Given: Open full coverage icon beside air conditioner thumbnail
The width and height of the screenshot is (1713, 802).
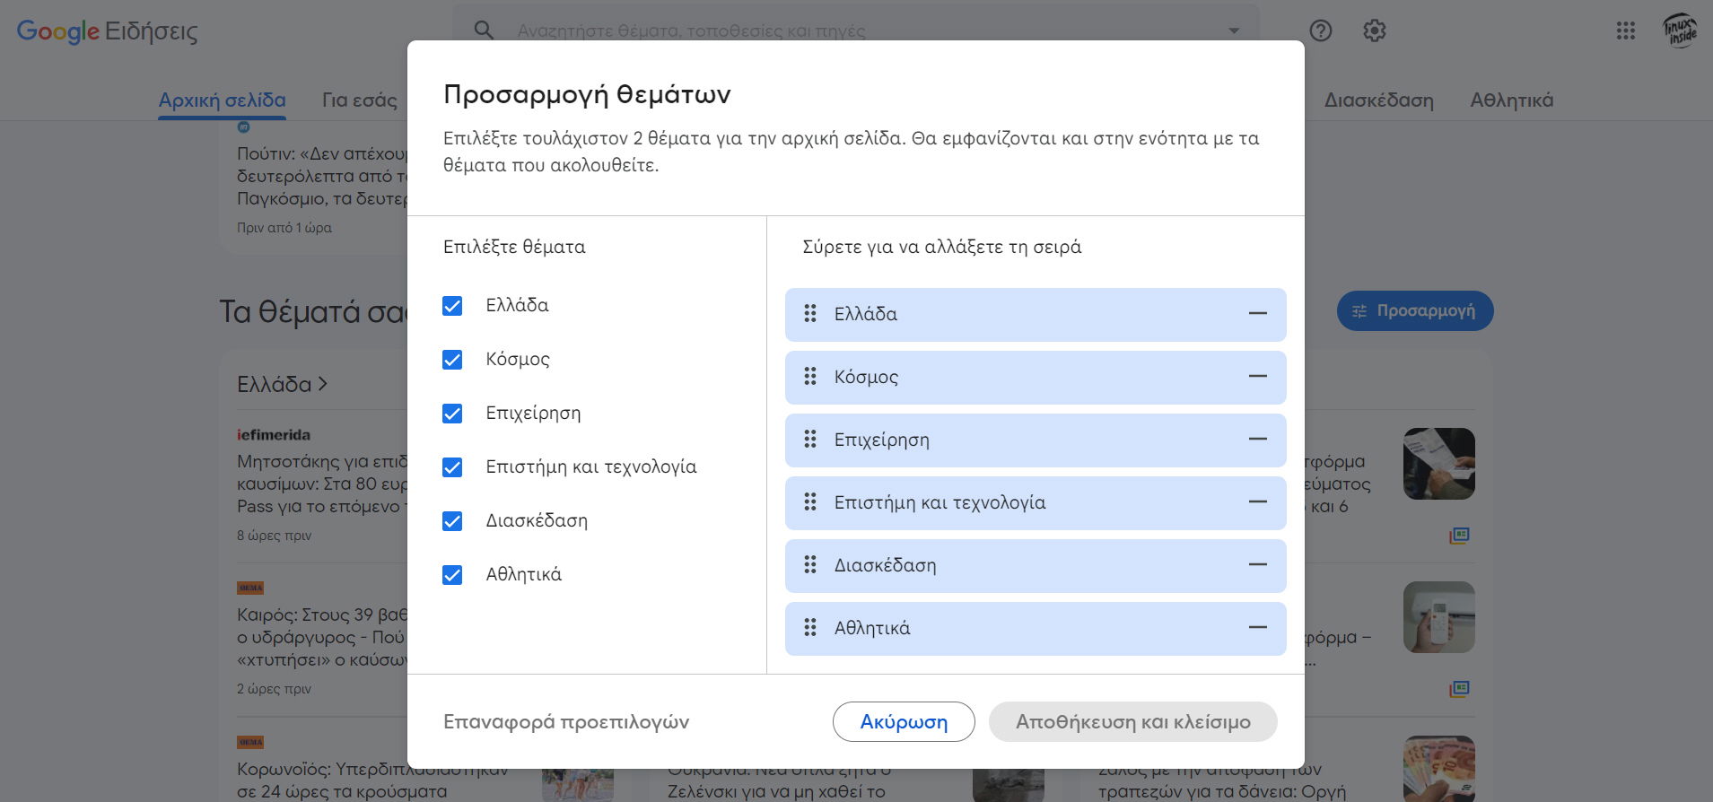Looking at the screenshot, I should (x=1460, y=689).
